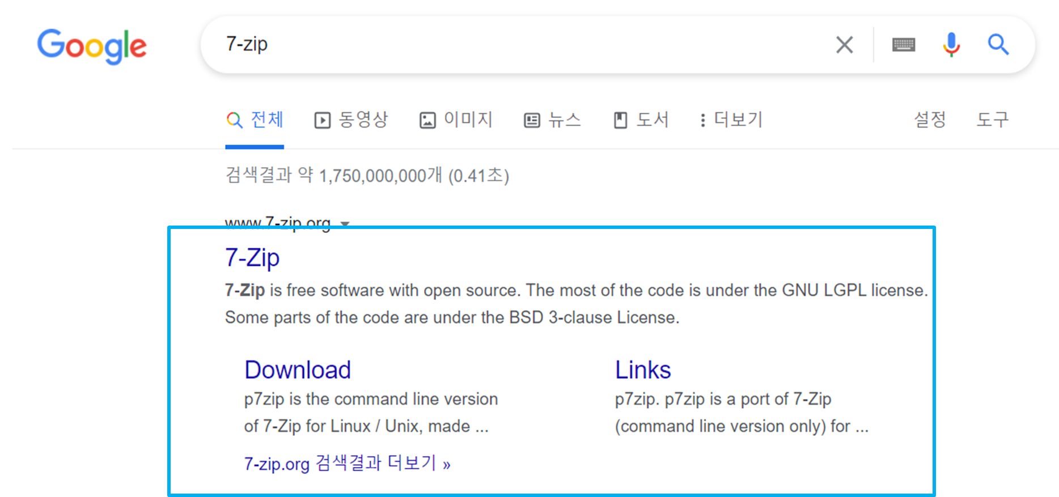Open the Links sitelink
The width and height of the screenshot is (1059, 497).
click(x=643, y=370)
